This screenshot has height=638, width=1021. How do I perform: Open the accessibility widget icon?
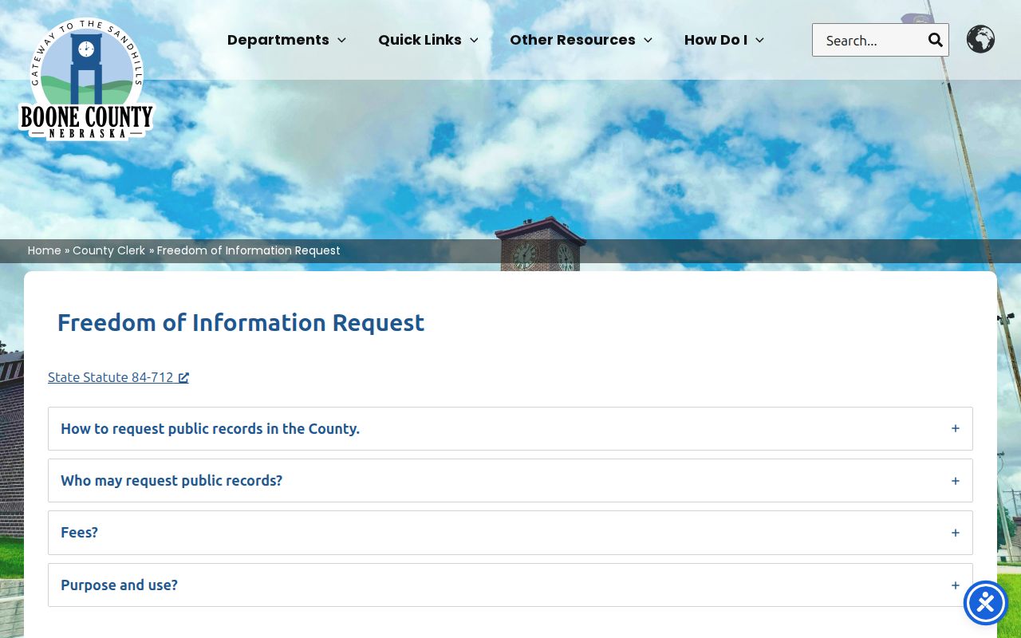(x=986, y=603)
